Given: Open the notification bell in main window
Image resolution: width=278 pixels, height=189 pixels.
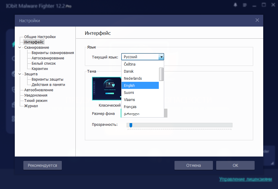Looking at the screenshot, I should pyautogui.click(x=235, y=5).
